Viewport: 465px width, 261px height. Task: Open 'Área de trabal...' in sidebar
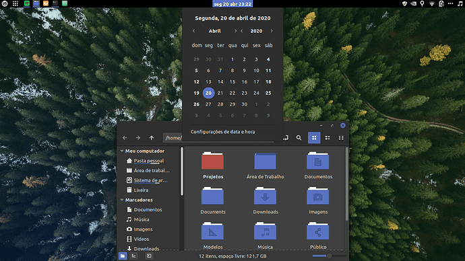[x=152, y=170]
